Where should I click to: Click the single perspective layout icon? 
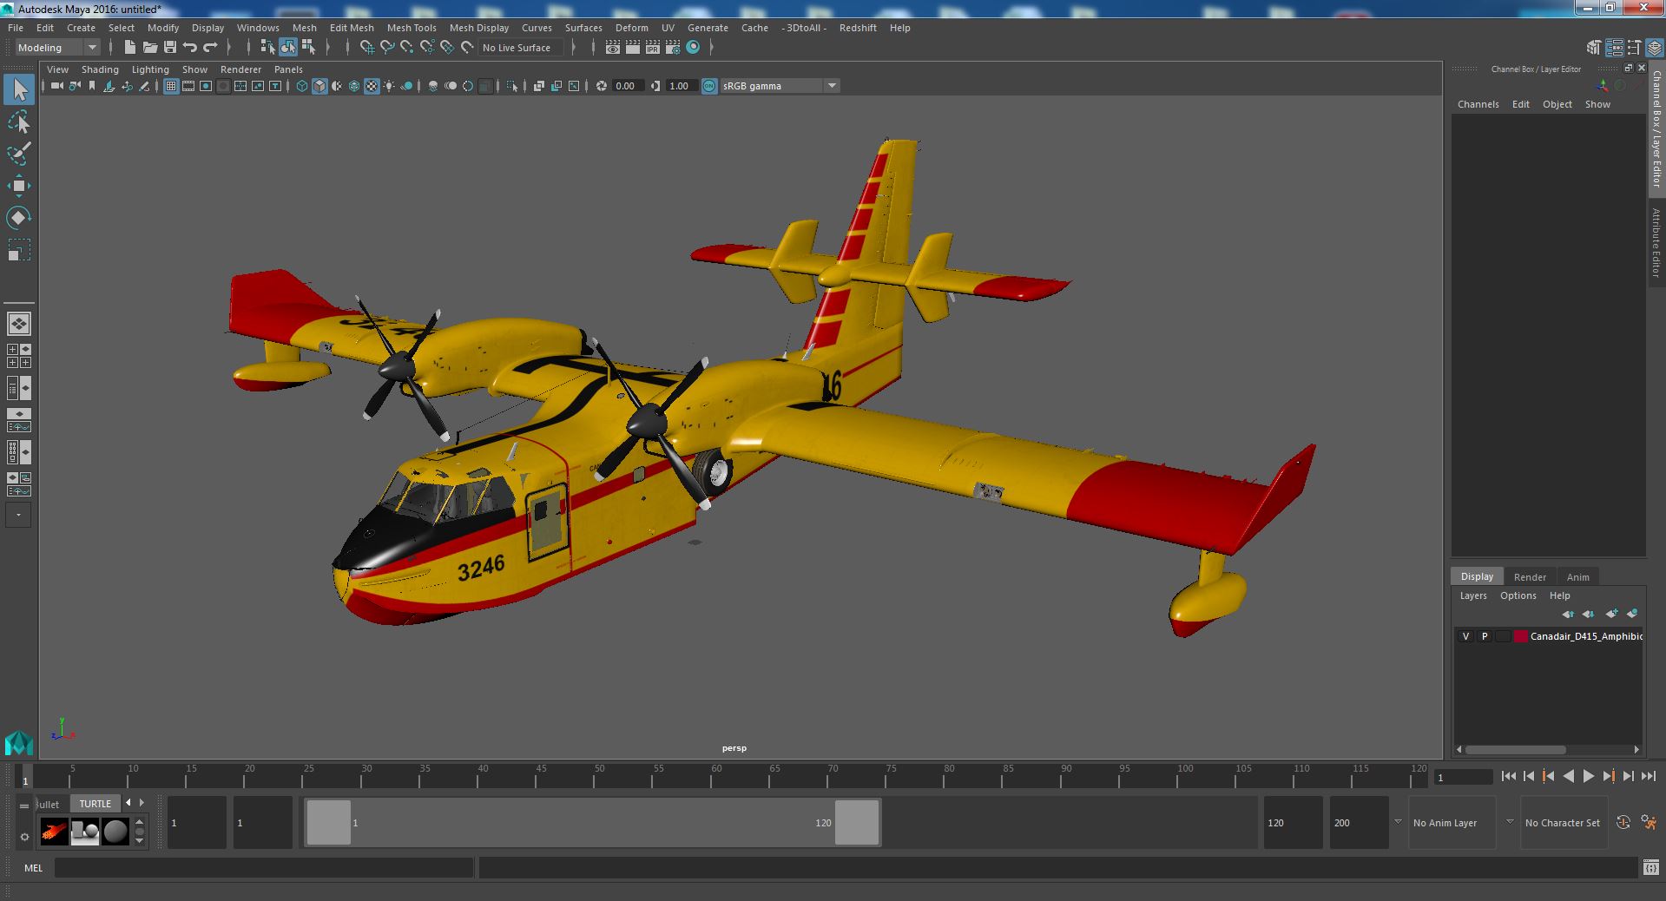coord(19,324)
